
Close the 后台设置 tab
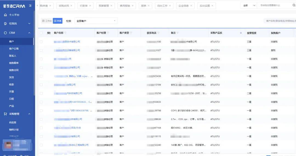[x=213, y=6]
